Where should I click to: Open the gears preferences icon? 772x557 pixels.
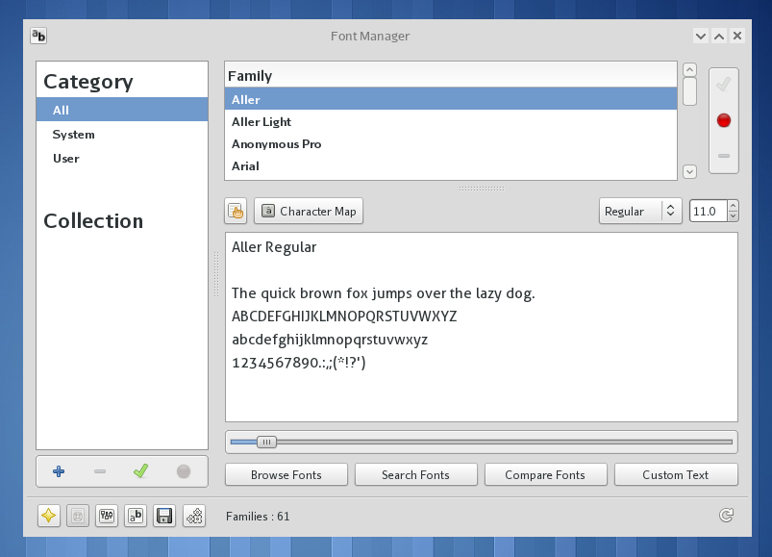(x=194, y=516)
